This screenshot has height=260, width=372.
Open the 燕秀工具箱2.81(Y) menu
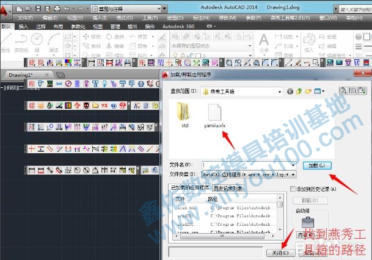290,18
